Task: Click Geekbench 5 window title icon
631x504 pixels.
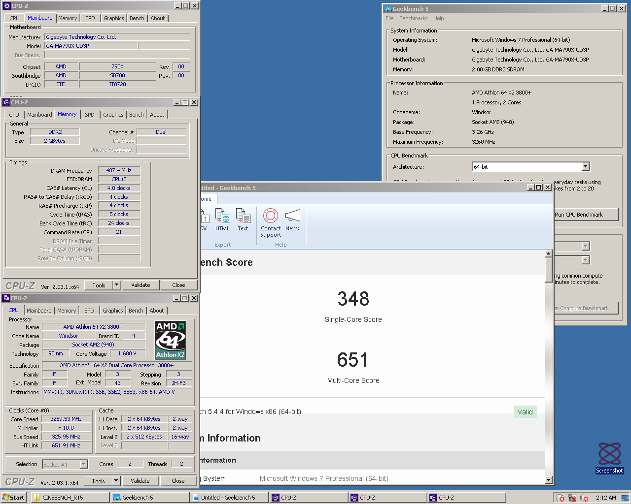Action: (x=387, y=9)
